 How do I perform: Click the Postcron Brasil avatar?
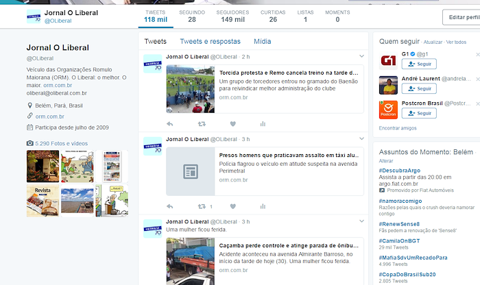click(x=388, y=110)
